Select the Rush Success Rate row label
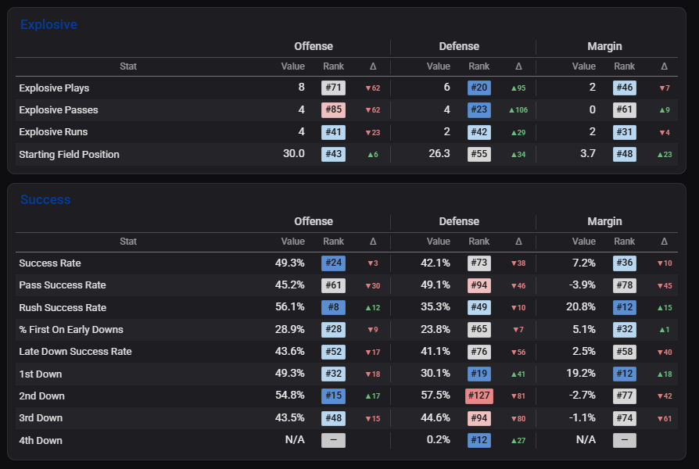This screenshot has width=699, height=469. click(63, 308)
